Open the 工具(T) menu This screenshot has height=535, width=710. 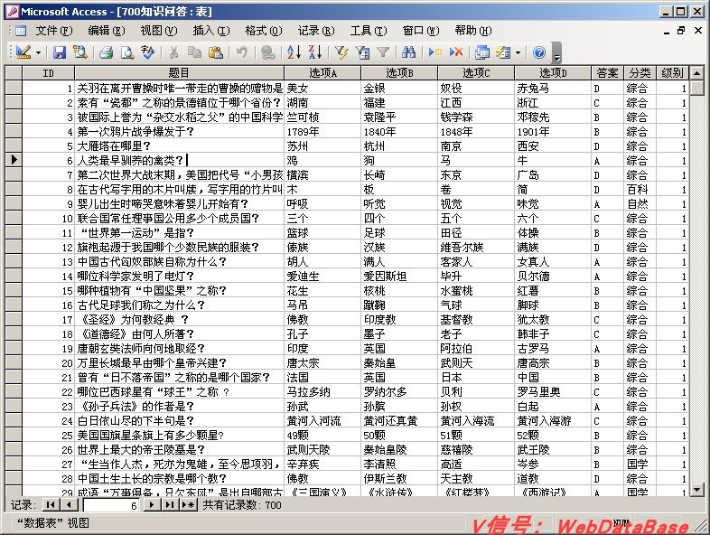pyautogui.click(x=369, y=31)
